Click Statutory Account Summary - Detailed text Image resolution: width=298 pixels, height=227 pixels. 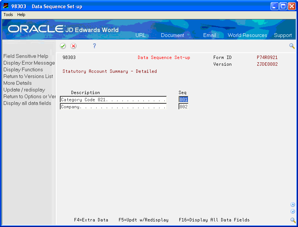(x=110, y=71)
